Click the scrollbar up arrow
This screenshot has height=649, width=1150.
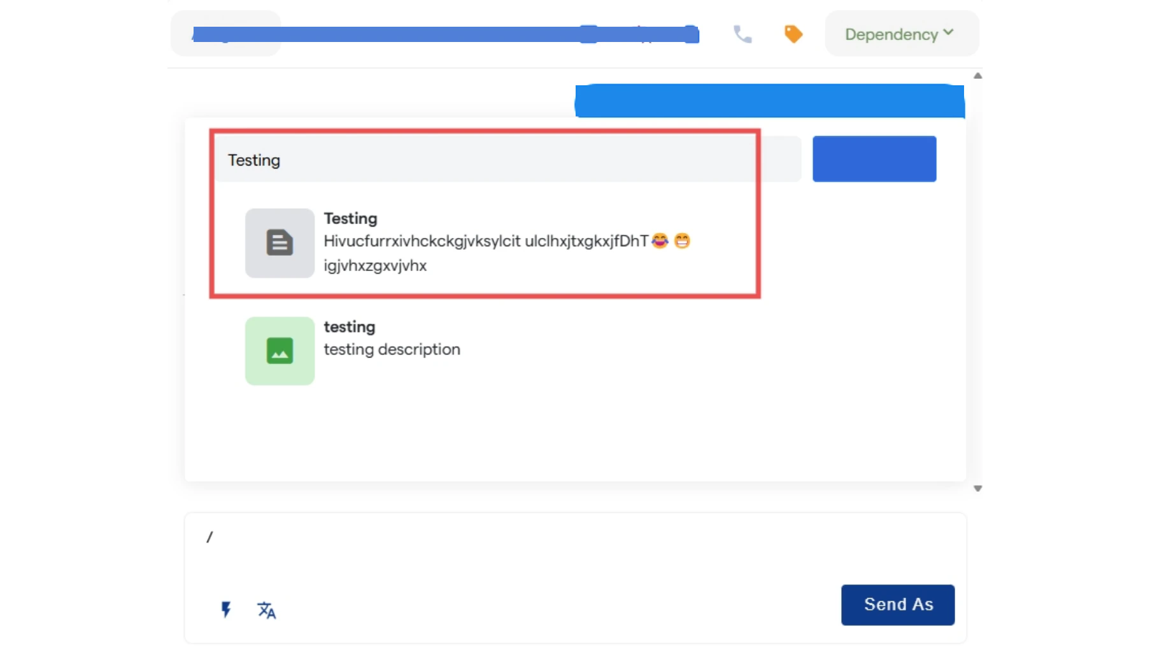(977, 76)
